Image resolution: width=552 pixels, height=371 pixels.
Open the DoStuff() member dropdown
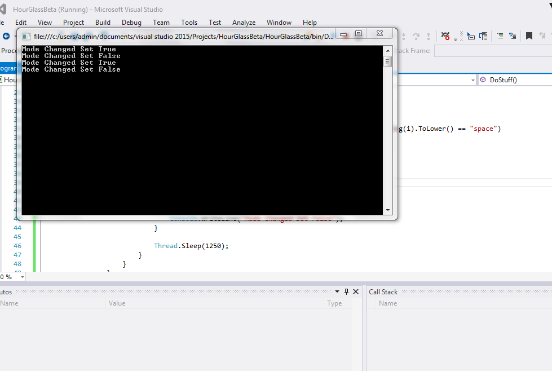click(516, 80)
